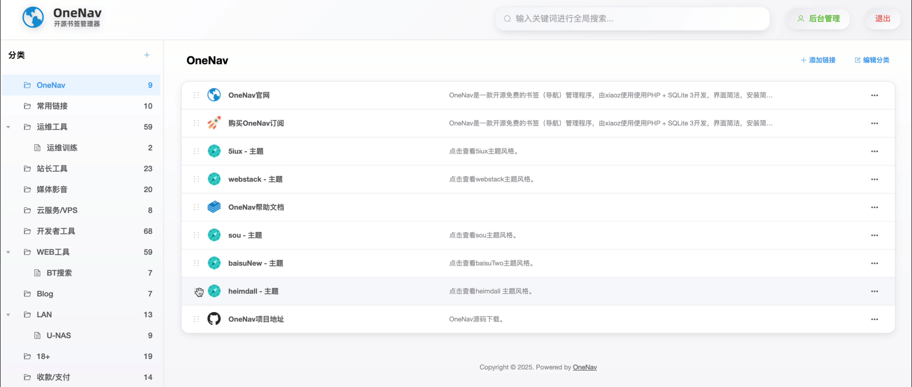The image size is (912, 387).
Task: Click the drag handle of sou - 主题 row
Action: click(x=196, y=235)
